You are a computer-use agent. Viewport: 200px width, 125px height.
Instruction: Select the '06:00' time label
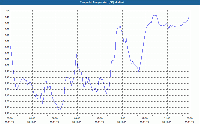[x=55, y=118]
